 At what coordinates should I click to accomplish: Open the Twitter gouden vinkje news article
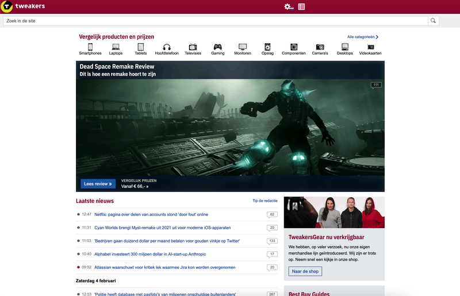(167, 241)
